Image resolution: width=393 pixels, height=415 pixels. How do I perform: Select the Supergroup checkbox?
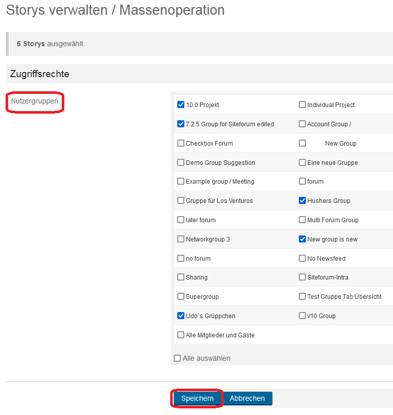pyautogui.click(x=181, y=296)
